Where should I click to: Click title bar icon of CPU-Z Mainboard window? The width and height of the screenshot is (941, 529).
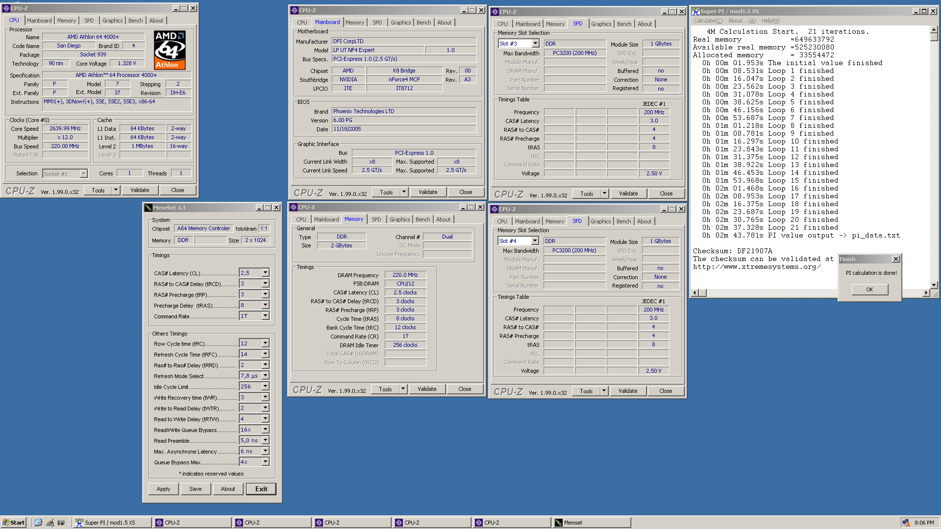(294, 10)
